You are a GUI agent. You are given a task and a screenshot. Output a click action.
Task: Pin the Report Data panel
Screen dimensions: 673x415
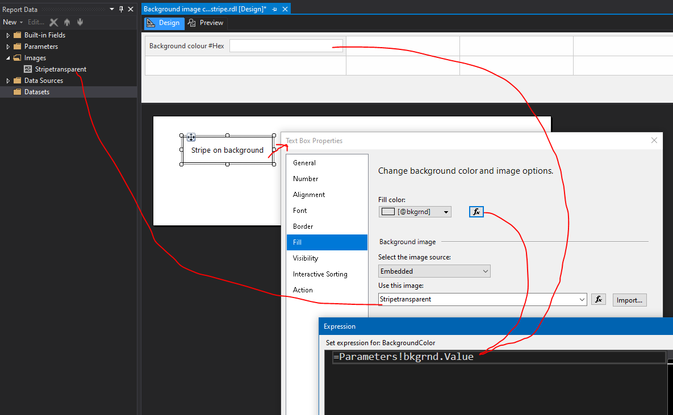(121, 9)
